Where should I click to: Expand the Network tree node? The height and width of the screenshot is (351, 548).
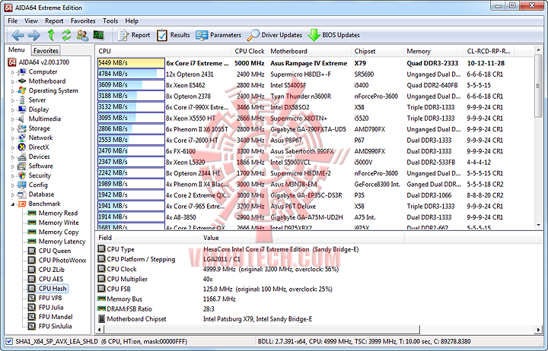(x=13, y=138)
